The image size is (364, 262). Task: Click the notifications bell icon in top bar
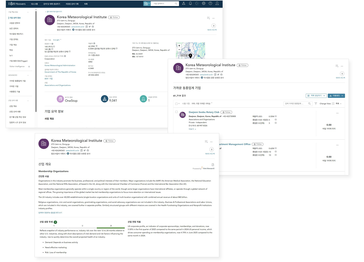190,4
